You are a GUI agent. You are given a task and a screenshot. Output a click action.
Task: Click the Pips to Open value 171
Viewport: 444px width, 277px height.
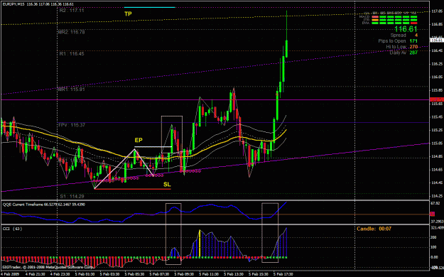tap(413, 40)
